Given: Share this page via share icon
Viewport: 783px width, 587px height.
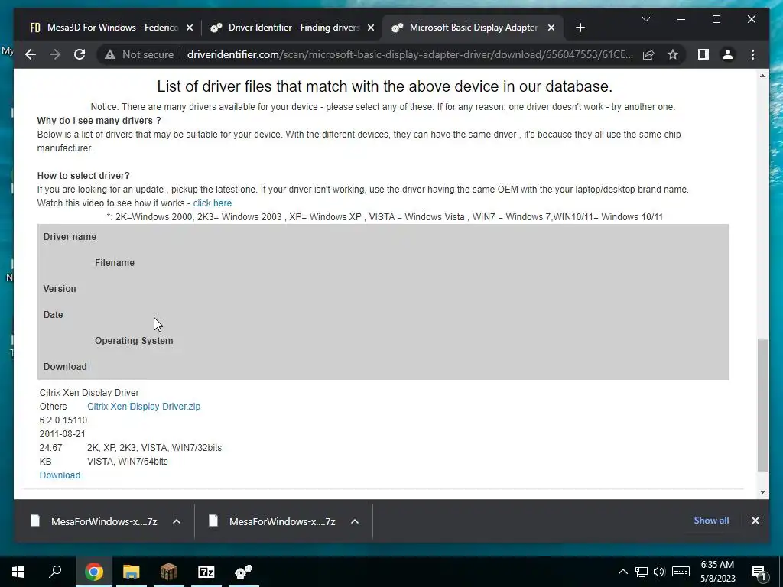Looking at the screenshot, I should coord(648,54).
